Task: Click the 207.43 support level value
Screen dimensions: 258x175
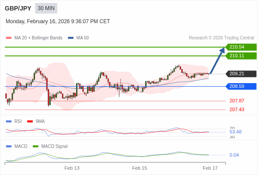Action: [237, 109]
